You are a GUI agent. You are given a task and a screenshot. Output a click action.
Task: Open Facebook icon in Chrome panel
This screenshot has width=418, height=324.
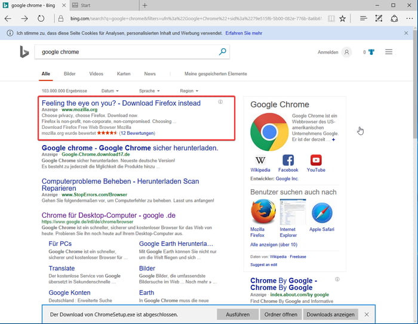[288, 160]
